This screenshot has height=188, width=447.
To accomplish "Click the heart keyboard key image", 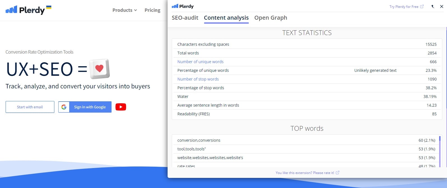I will [x=99, y=69].
